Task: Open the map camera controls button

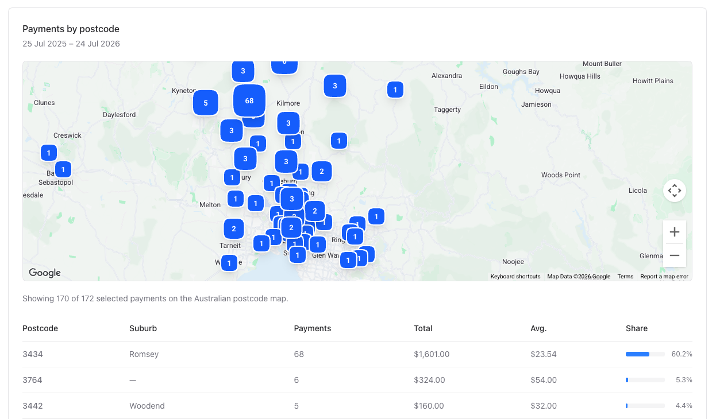Action: point(675,191)
